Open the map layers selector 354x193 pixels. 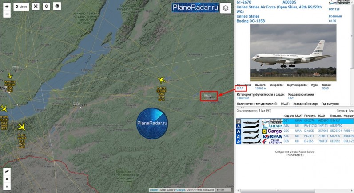[x=225, y=8]
